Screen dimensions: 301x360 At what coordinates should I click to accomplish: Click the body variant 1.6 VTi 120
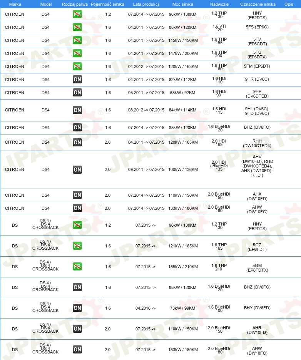[219, 28]
